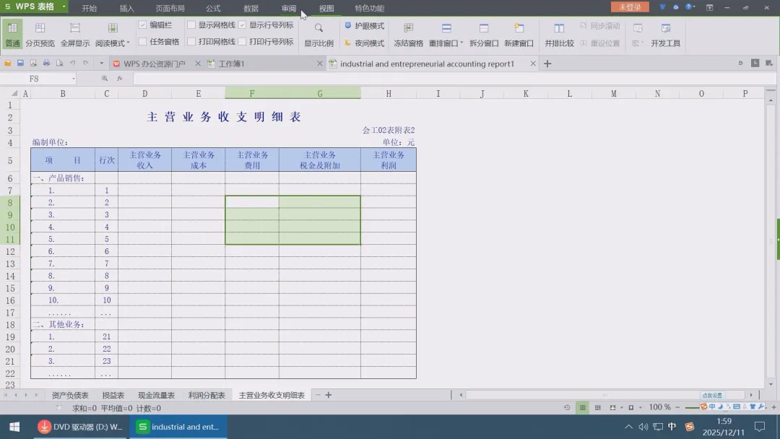Screen dimensions: 780x439
Task: Click column H header
Action: tap(389, 93)
